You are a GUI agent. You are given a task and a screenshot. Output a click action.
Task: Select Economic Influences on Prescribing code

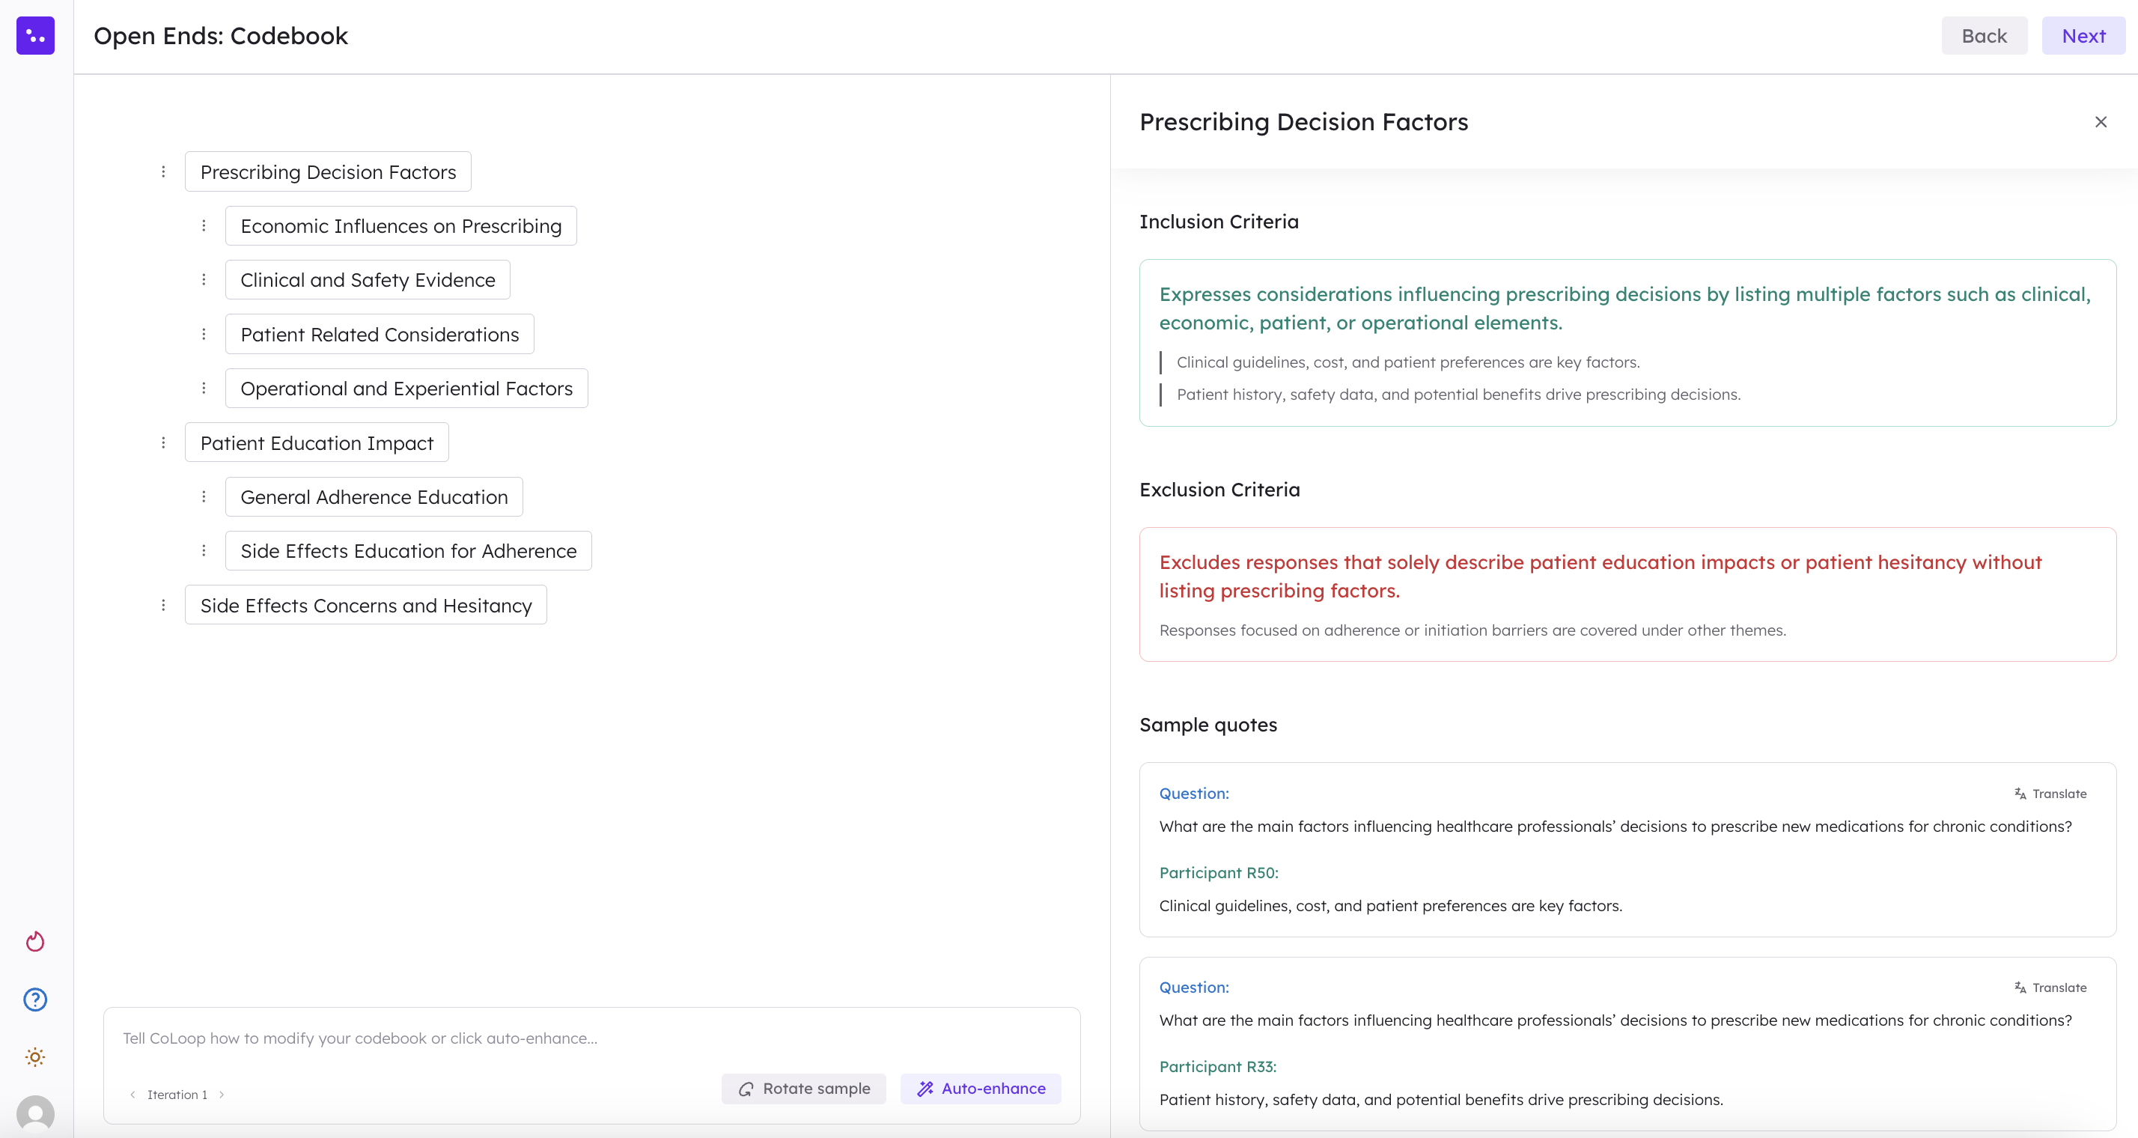[401, 226]
